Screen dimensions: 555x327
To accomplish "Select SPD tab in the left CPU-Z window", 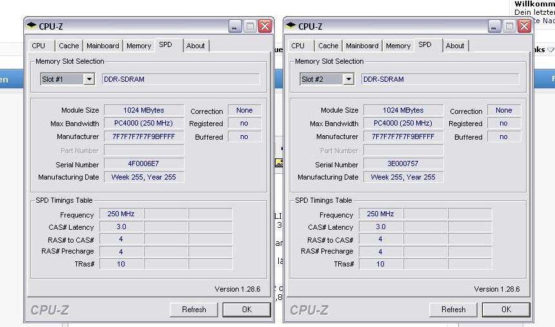I will pos(169,45).
